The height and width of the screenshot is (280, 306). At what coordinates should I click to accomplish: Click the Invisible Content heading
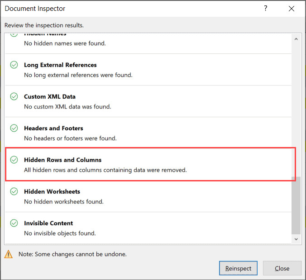click(48, 223)
